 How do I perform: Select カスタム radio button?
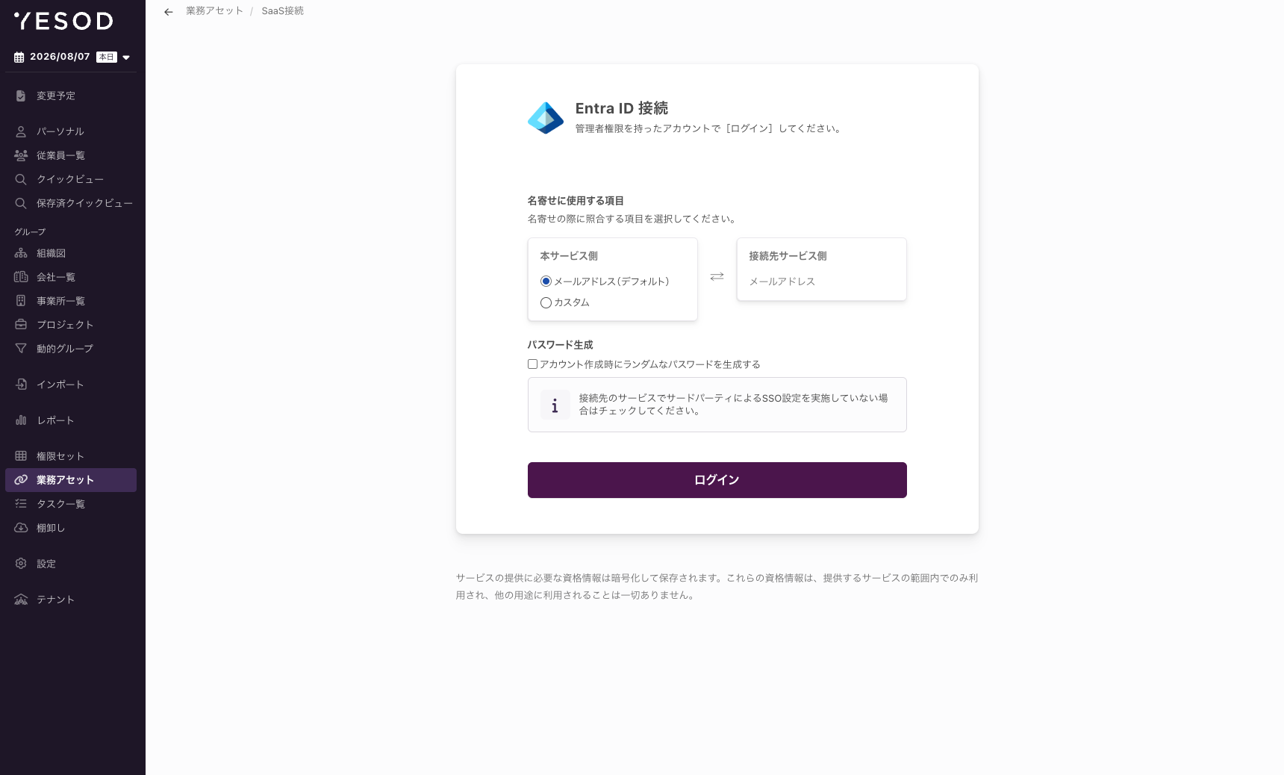click(546, 302)
